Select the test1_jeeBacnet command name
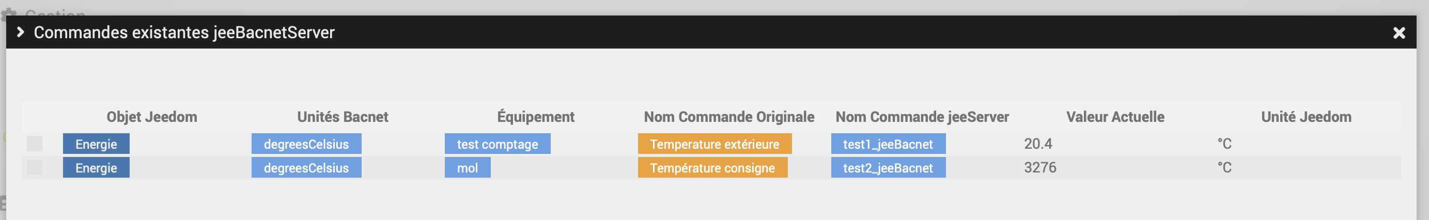This screenshot has width=1429, height=220. [888, 144]
